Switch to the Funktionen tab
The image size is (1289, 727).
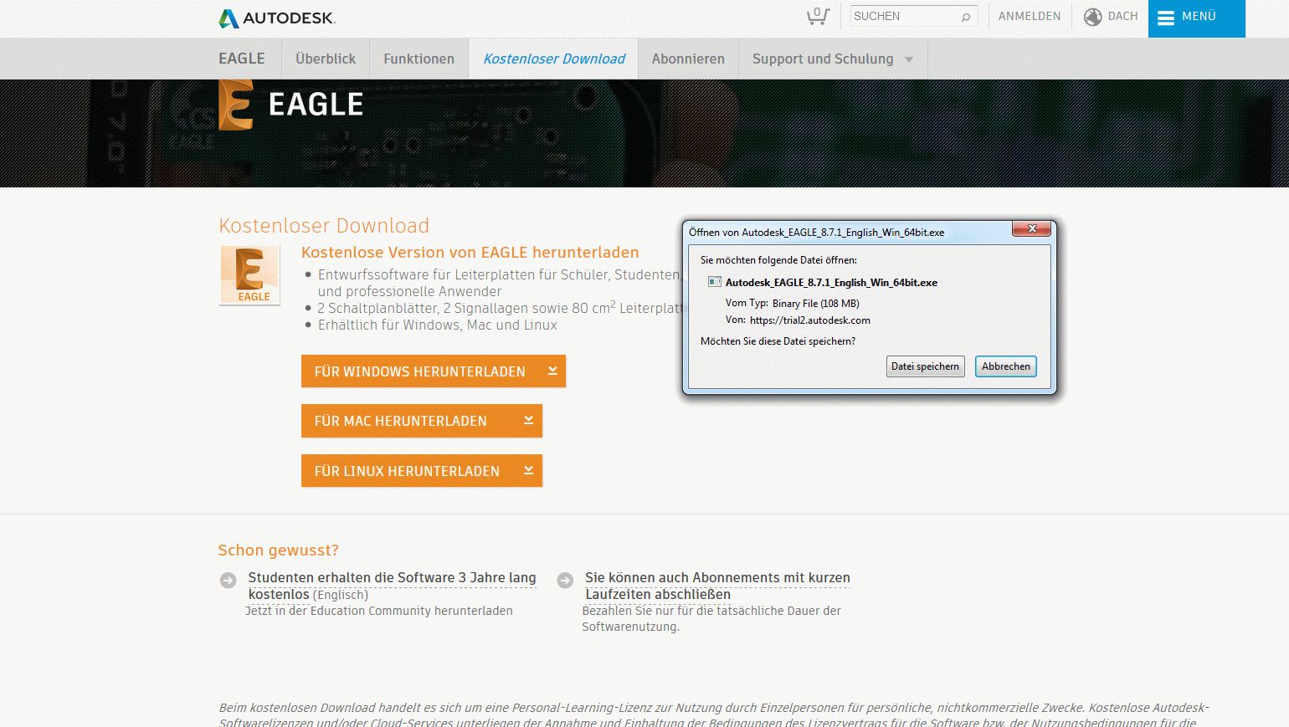[x=419, y=59]
